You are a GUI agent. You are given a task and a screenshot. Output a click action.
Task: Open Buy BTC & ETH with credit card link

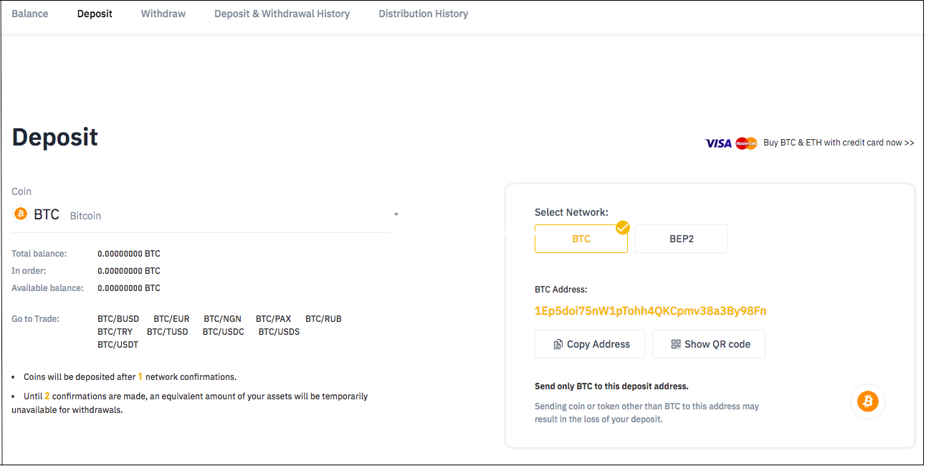point(839,143)
